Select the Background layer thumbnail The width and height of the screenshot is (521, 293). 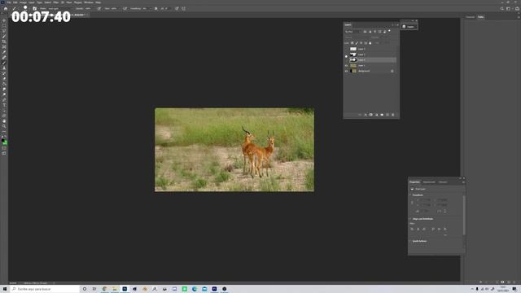(353, 71)
